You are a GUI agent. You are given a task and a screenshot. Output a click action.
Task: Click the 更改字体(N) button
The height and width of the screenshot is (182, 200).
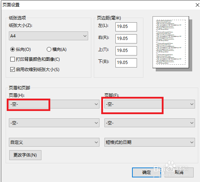25,155
